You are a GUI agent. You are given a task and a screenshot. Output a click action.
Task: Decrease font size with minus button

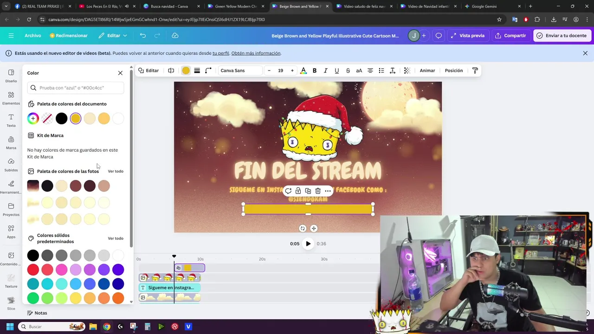(x=269, y=71)
